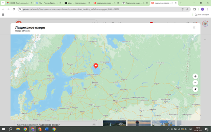This screenshot has width=211, height=132.
Task: Open the Windows Start menu
Action: point(3,129)
